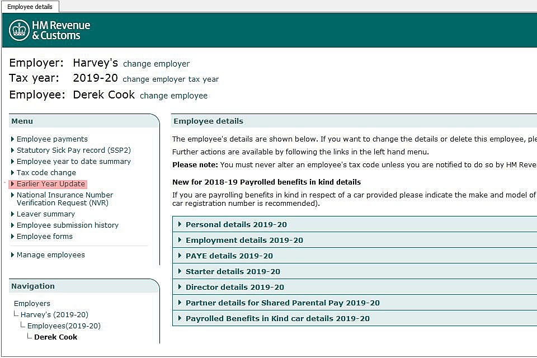Click change employer tax year link
Screen dimensions: 537x358
pos(171,79)
